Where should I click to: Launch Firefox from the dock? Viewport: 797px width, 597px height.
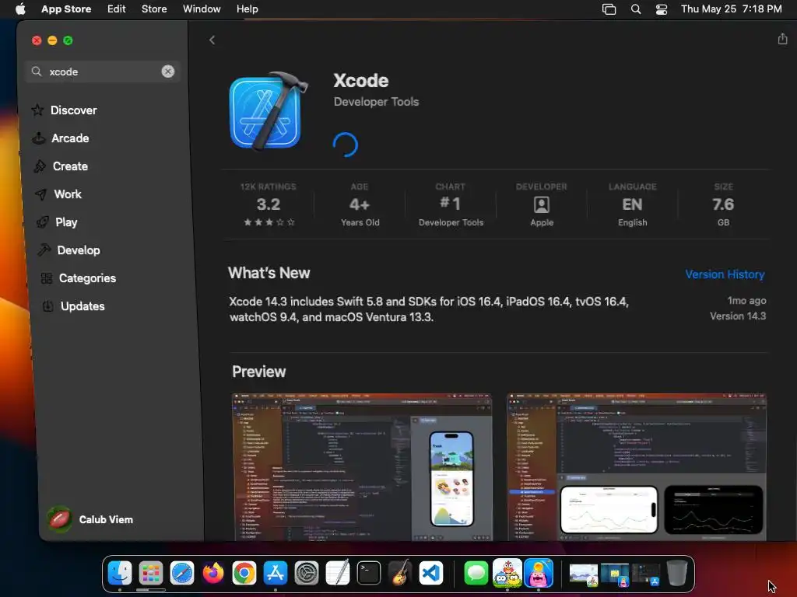(213, 573)
